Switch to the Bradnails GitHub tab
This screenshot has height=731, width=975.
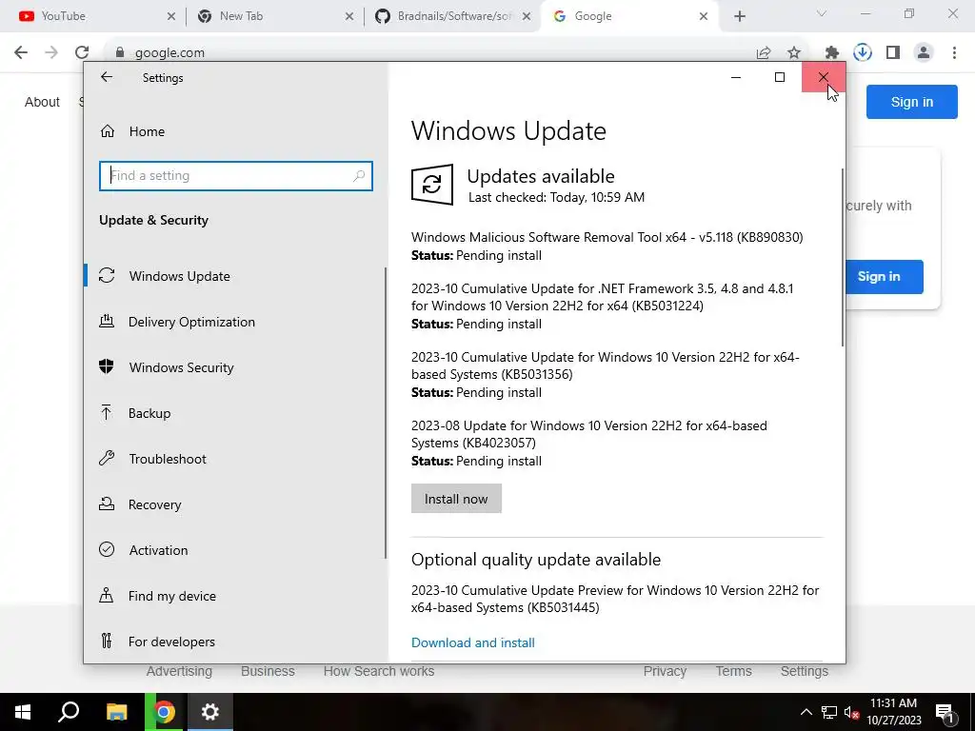pyautogui.click(x=449, y=16)
